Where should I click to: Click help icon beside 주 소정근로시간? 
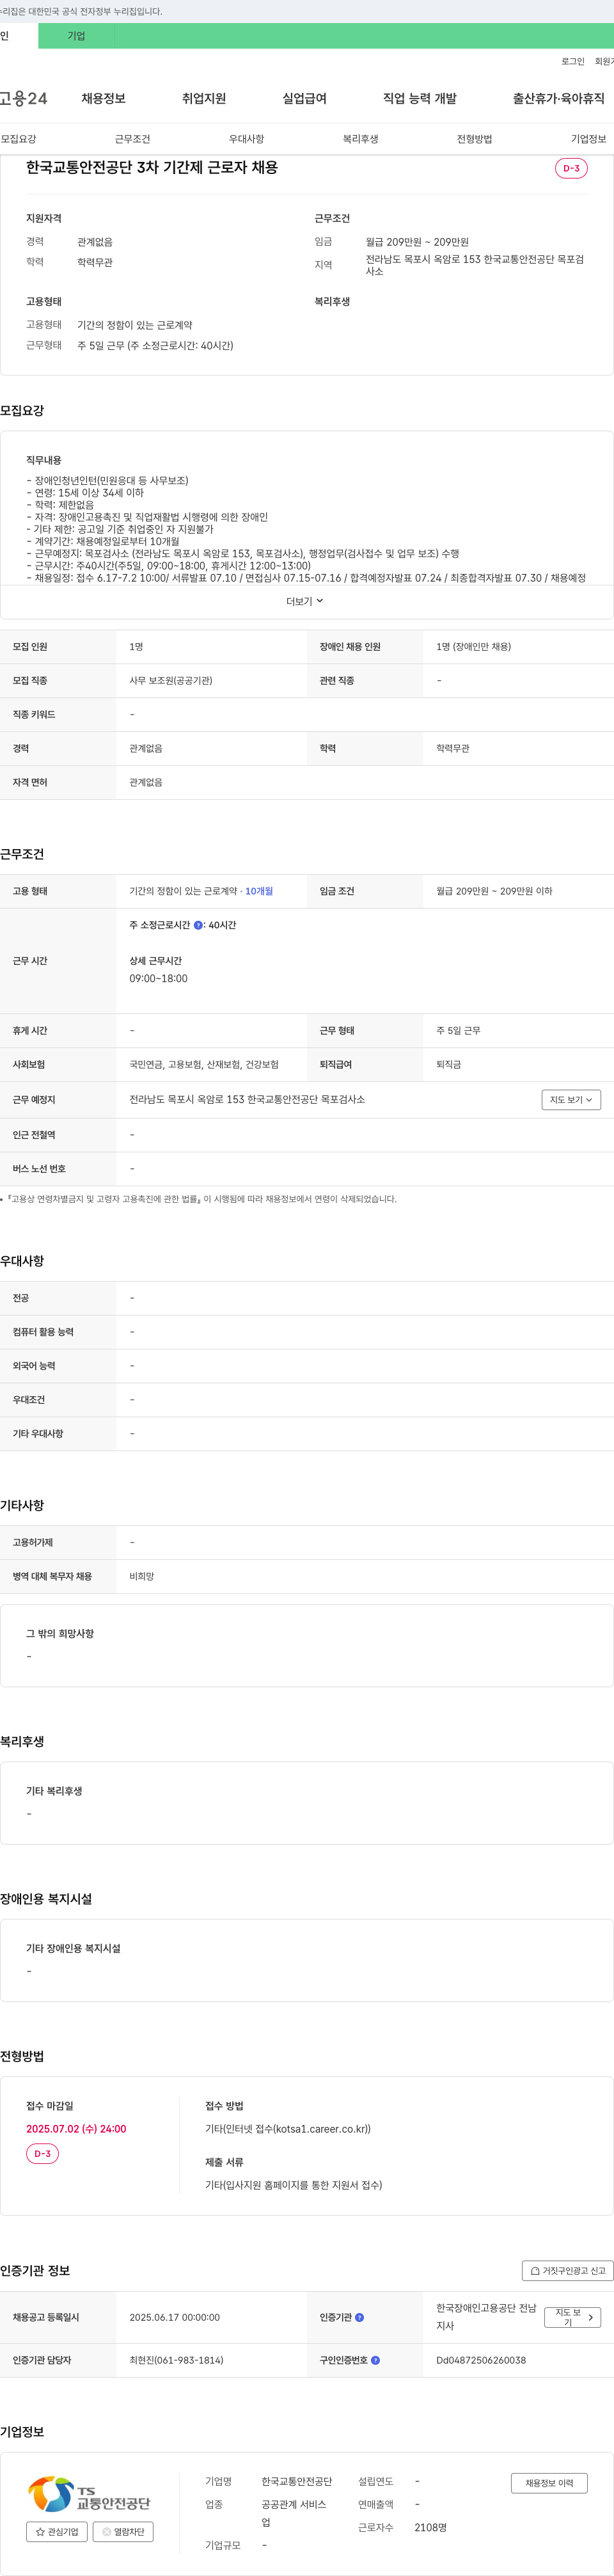[198, 925]
